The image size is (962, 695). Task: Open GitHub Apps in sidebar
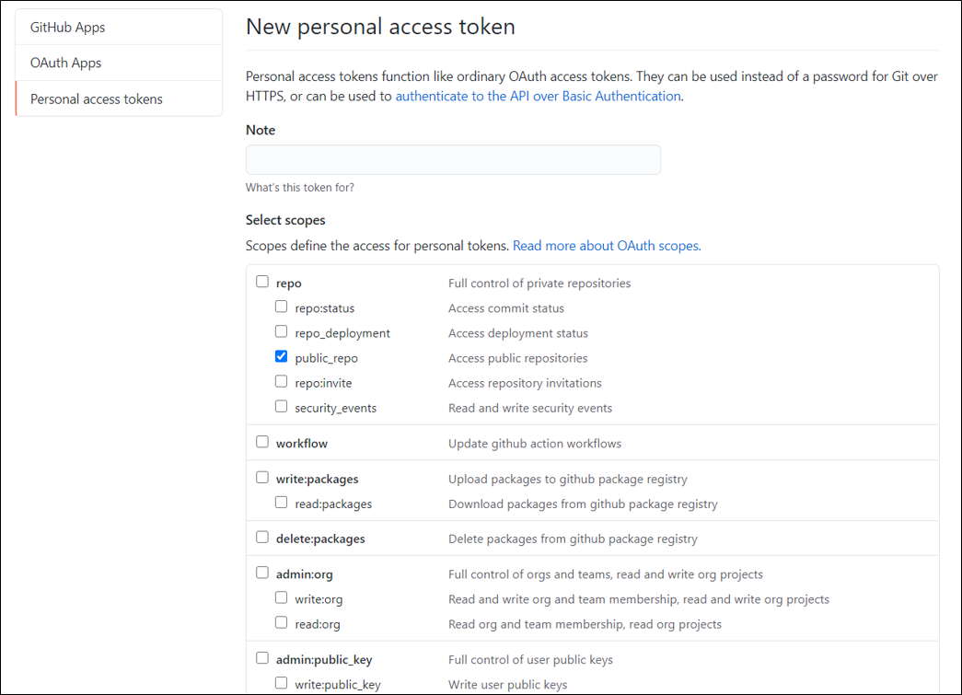pos(68,28)
